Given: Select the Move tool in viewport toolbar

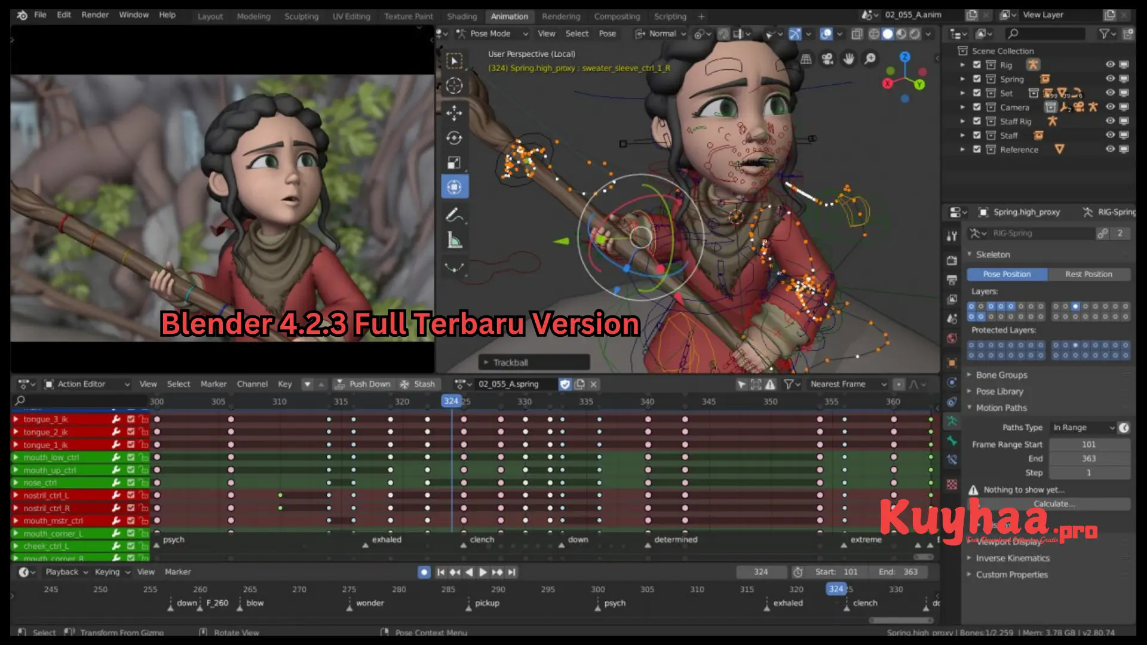Looking at the screenshot, I should [454, 112].
